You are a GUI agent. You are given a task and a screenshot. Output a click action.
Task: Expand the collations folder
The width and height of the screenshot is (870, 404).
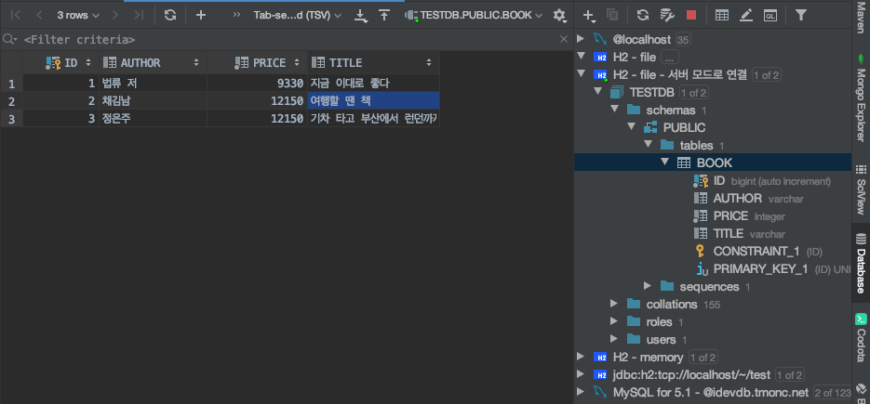(614, 304)
